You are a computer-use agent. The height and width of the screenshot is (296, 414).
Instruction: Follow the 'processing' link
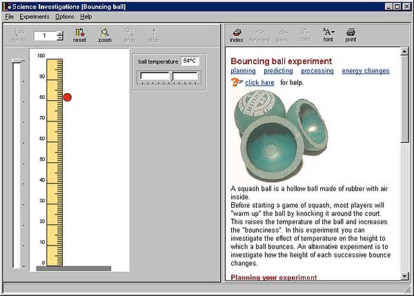(x=317, y=71)
